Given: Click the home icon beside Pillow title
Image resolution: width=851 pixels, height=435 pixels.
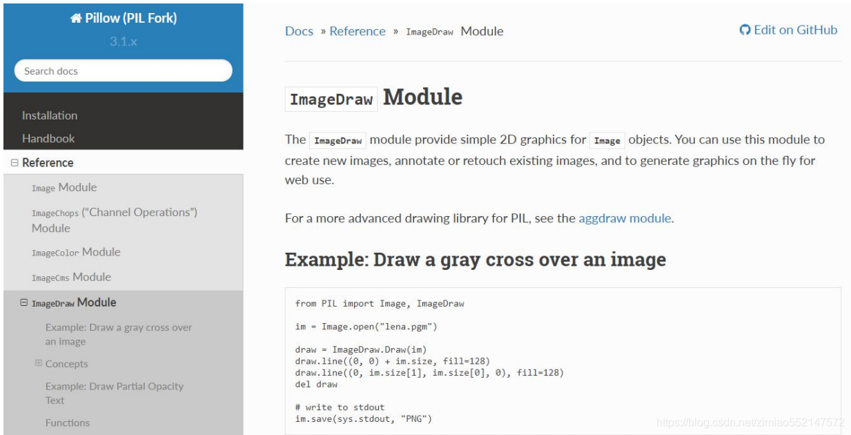Looking at the screenshot, I should tap(76, 19).
